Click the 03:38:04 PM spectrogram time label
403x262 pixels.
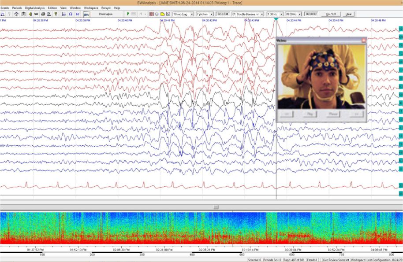click(293, 249)
